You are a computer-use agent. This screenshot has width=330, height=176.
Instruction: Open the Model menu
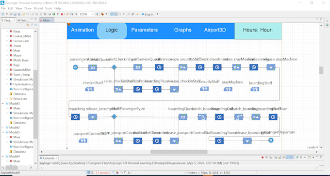38,8
